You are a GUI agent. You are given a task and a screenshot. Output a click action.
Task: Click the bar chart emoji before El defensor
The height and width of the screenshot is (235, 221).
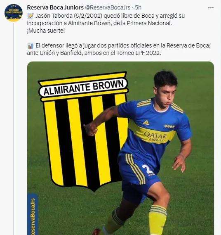point(31,46)
